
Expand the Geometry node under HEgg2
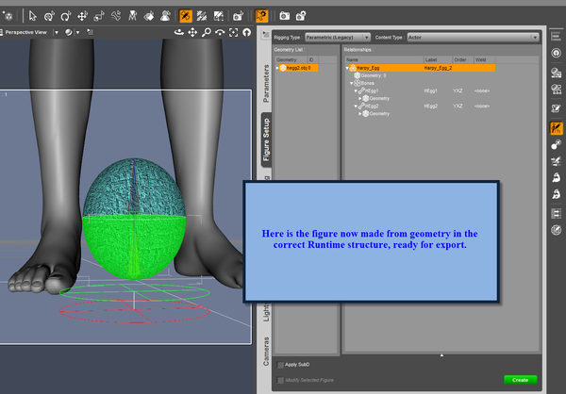click(360, 114)
